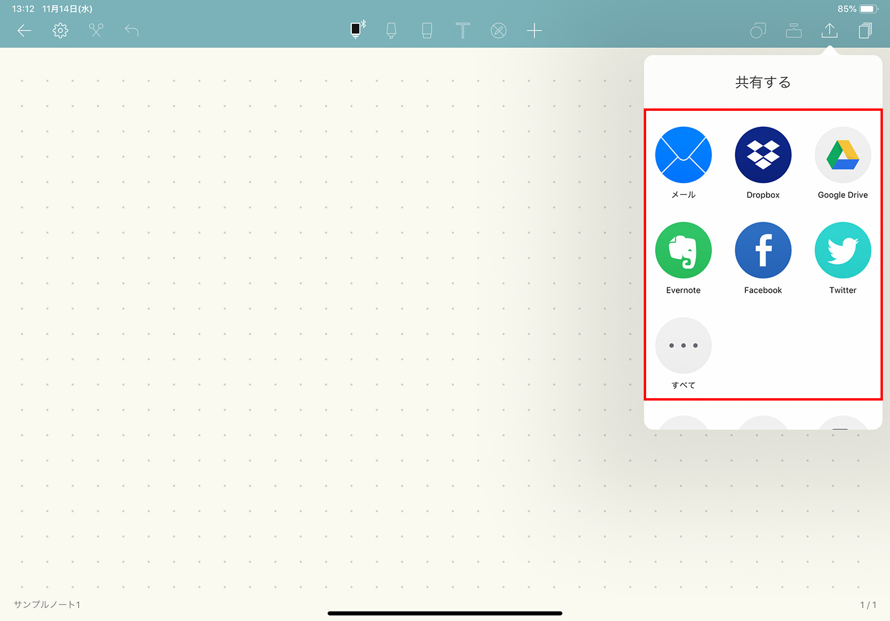890x621 pixels.
Task: Select the scissors cut tool
Action: 96,30
